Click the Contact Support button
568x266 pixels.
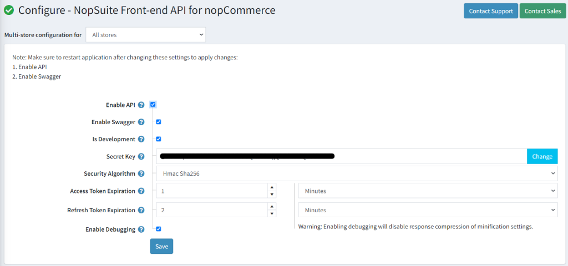point(491,11)
